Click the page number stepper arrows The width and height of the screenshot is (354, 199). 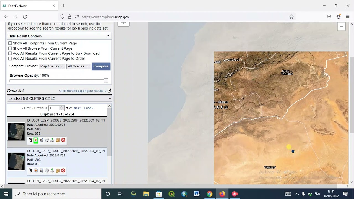pos(61,108)
